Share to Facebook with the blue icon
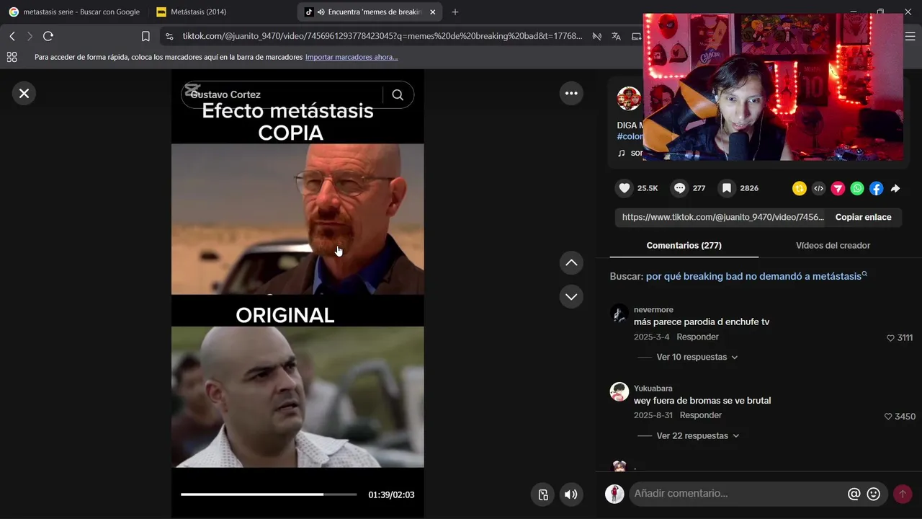 876,188
